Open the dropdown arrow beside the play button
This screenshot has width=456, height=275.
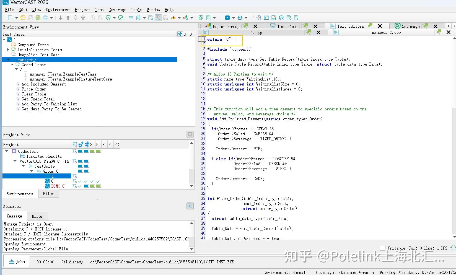click(x=234, y=18)
